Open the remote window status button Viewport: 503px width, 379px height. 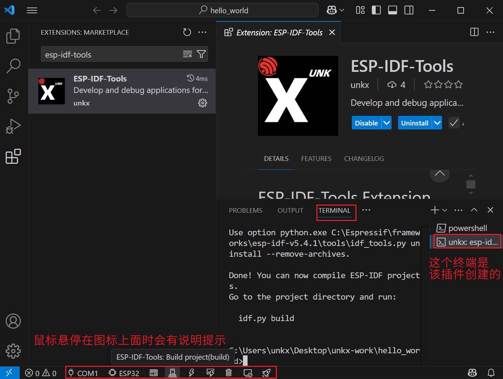pos(10,373)
